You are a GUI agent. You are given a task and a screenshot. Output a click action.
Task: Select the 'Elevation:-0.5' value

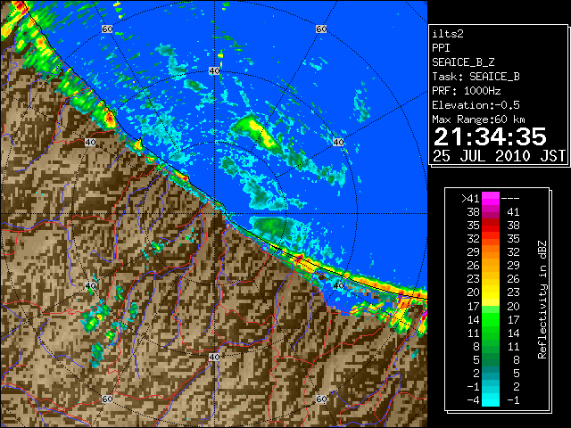[x=476, y=105]
